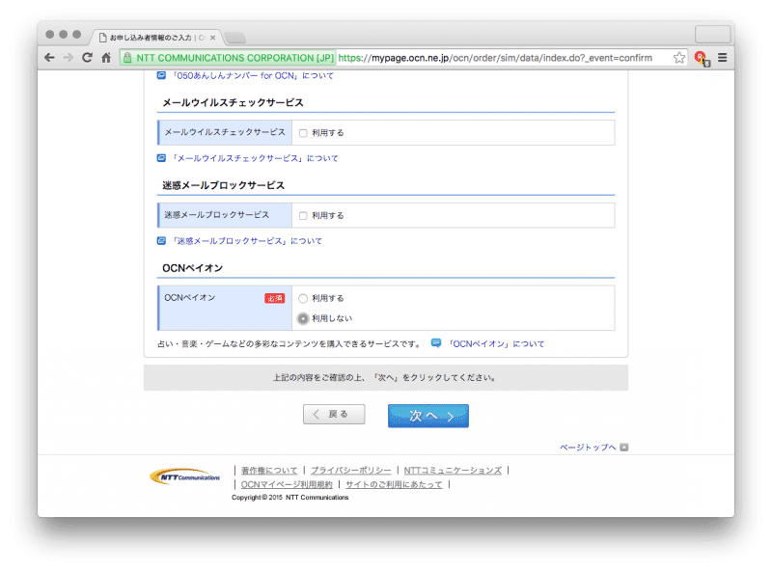This screenshot has width=772, height=571.
Task: Go back with the browser back arrow
Action: (49, 58)
